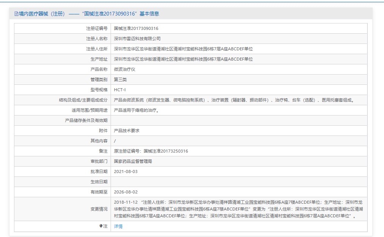Select the change record dated 2018-11-12
This screenshot has width=384, height=237.
point(239,209)
